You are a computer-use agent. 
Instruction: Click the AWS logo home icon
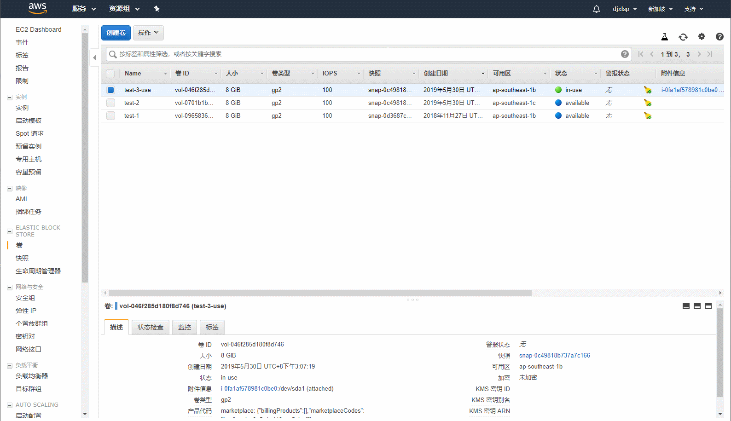[37, 8]
